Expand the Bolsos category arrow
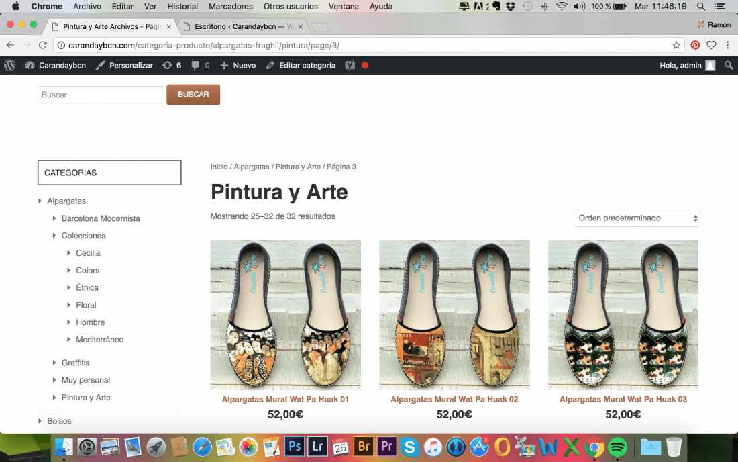The image size is (738, 462). click(40, 421)
